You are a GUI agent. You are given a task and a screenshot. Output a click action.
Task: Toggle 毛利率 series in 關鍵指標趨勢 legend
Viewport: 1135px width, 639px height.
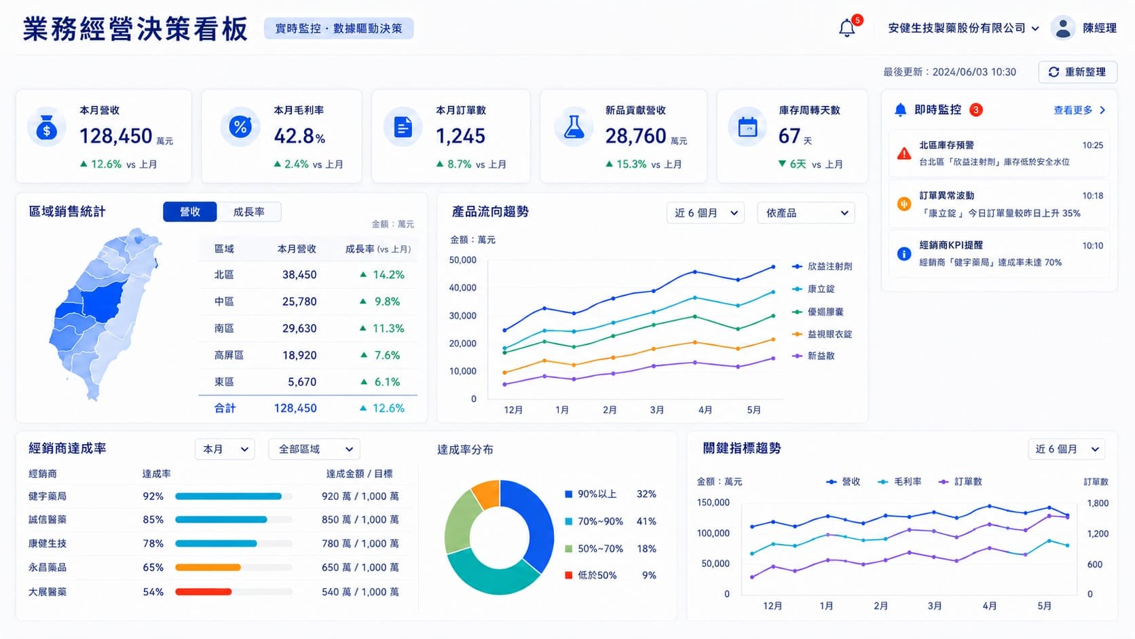[899, 481]
